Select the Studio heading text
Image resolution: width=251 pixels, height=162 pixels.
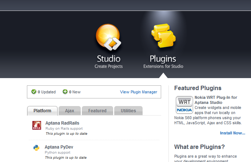tap(108, 58)
